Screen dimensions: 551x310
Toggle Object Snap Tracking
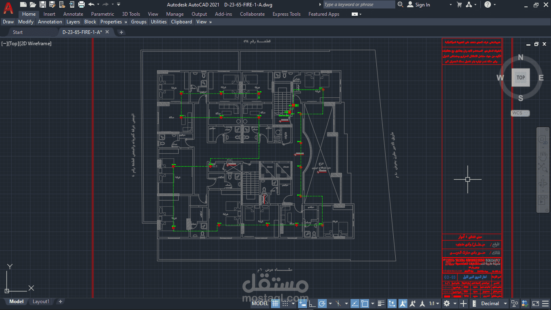coord(355,304)
